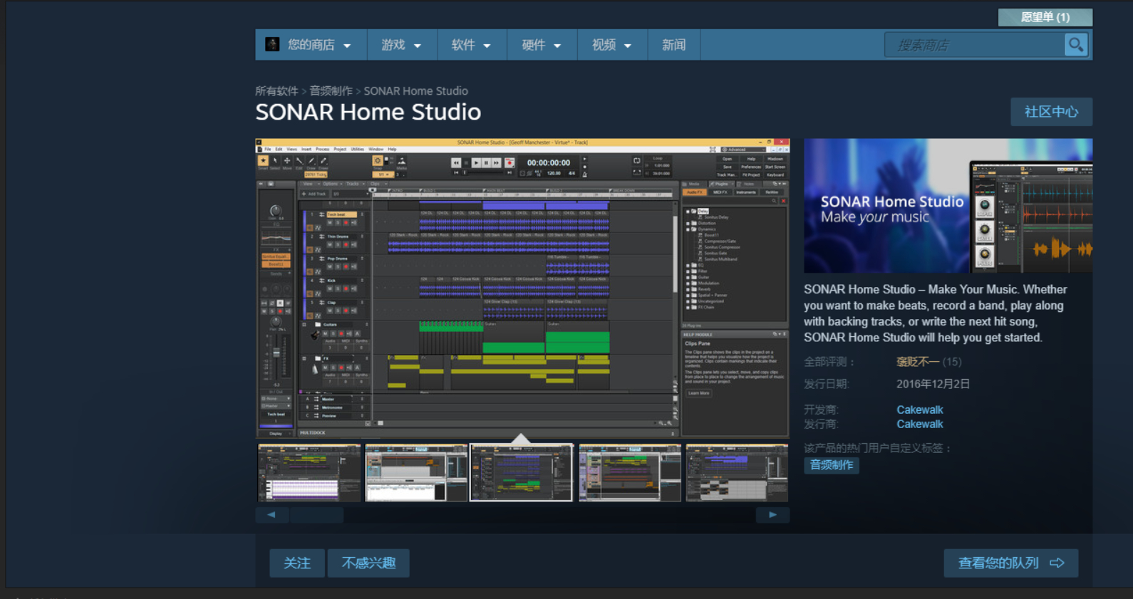Select the thumbnail with the white lower panel
Viewport: 1133px width, 599px height.
416,473
